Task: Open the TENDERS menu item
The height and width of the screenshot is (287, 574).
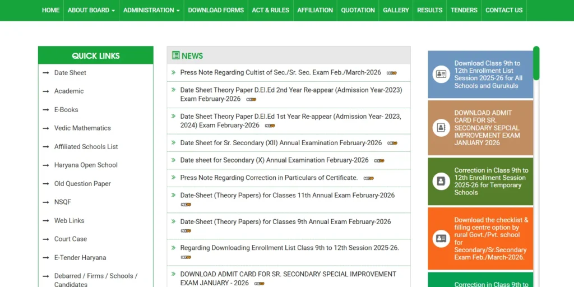Action: (x=464, y=10)
